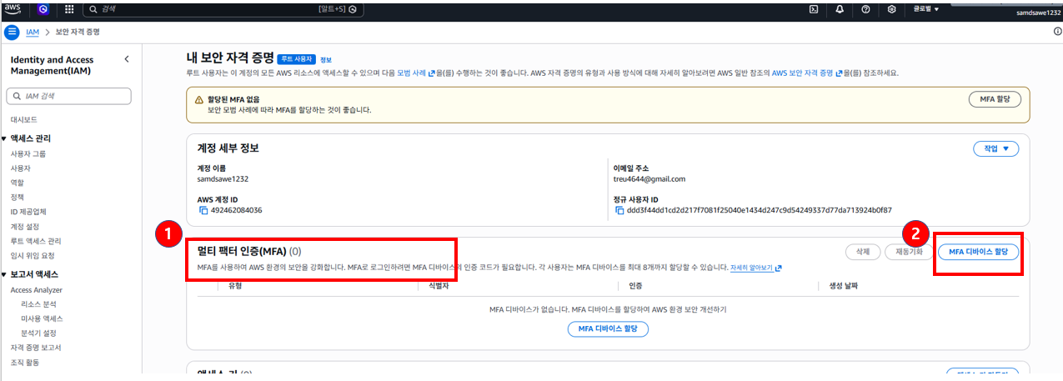Open ID 제공업체 in the sidebar
1063x381 pixels.
28,212
